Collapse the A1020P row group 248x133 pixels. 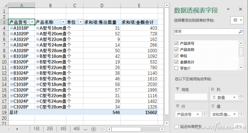tap(11, 34)
